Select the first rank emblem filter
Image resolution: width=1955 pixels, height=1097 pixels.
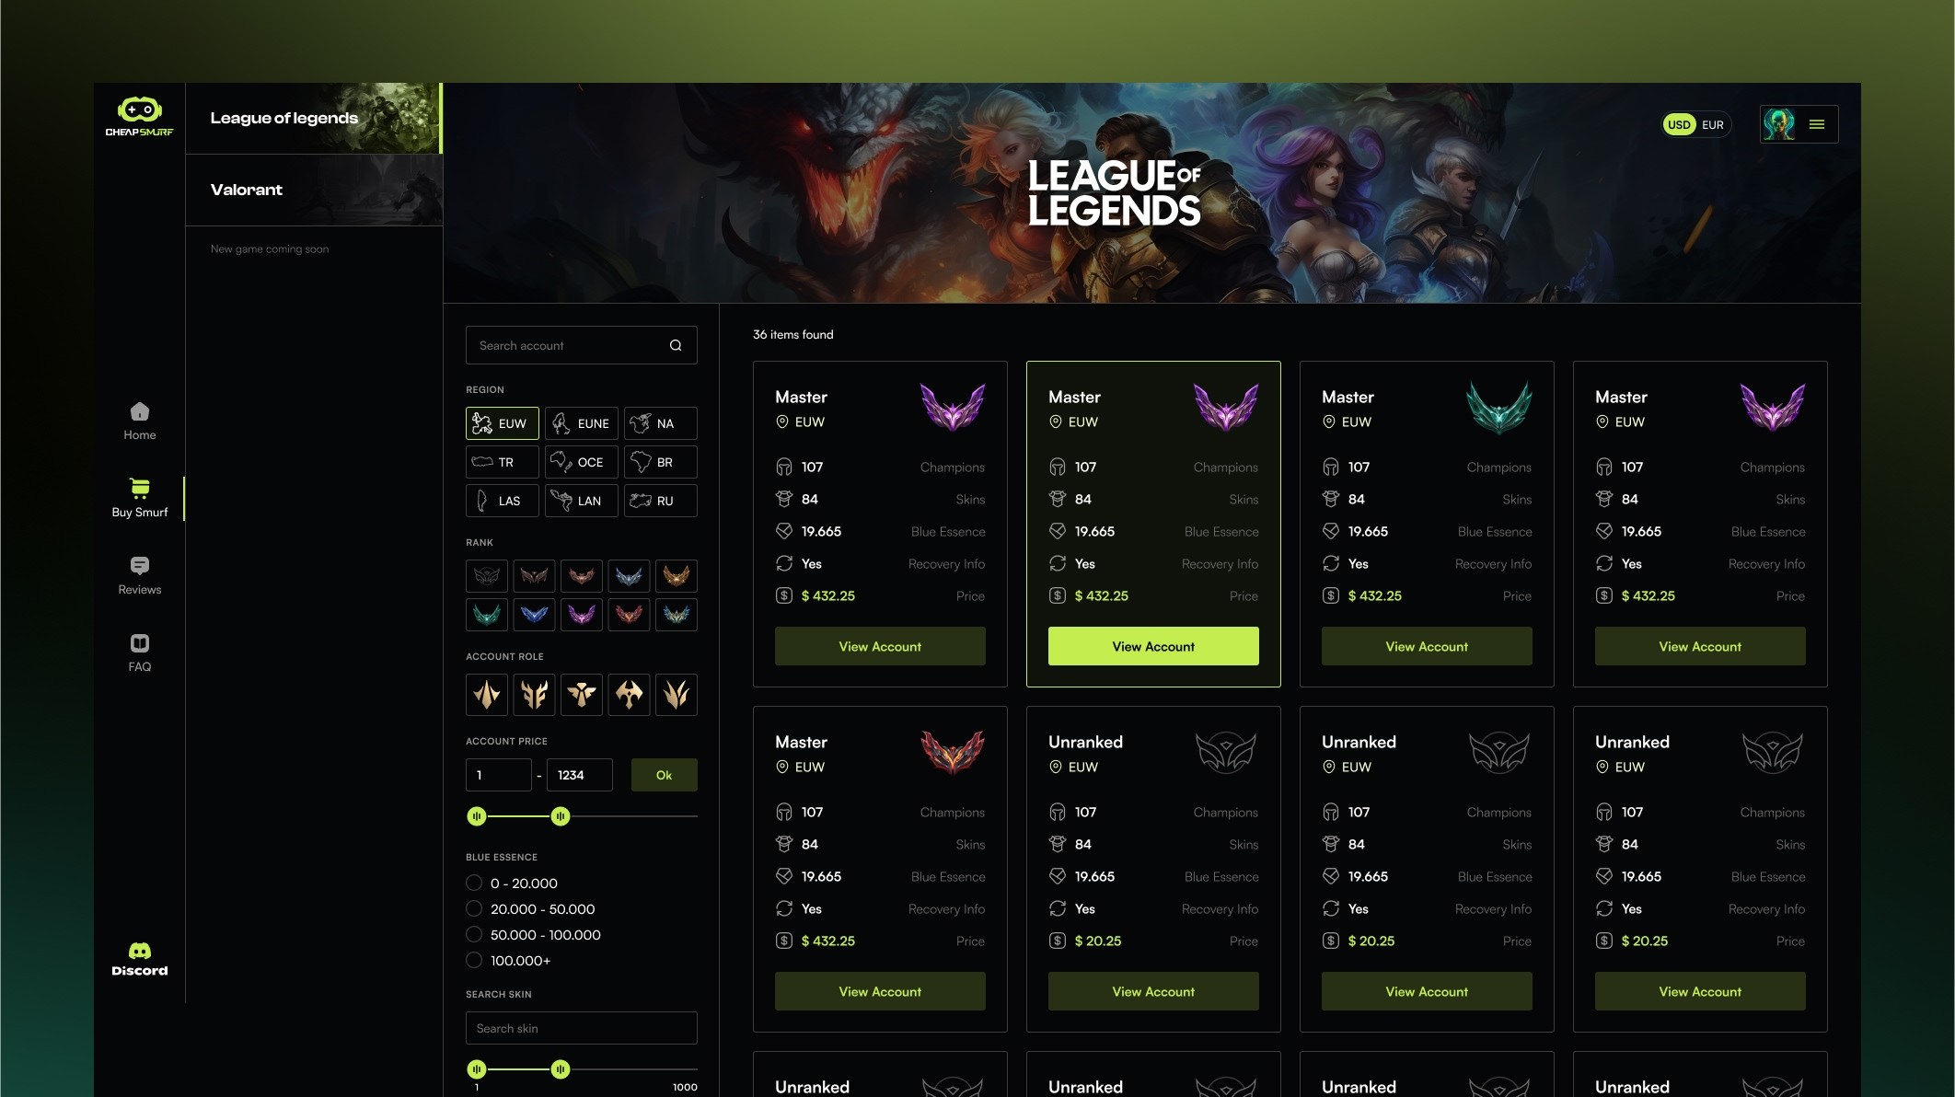(x=487, y=576)
